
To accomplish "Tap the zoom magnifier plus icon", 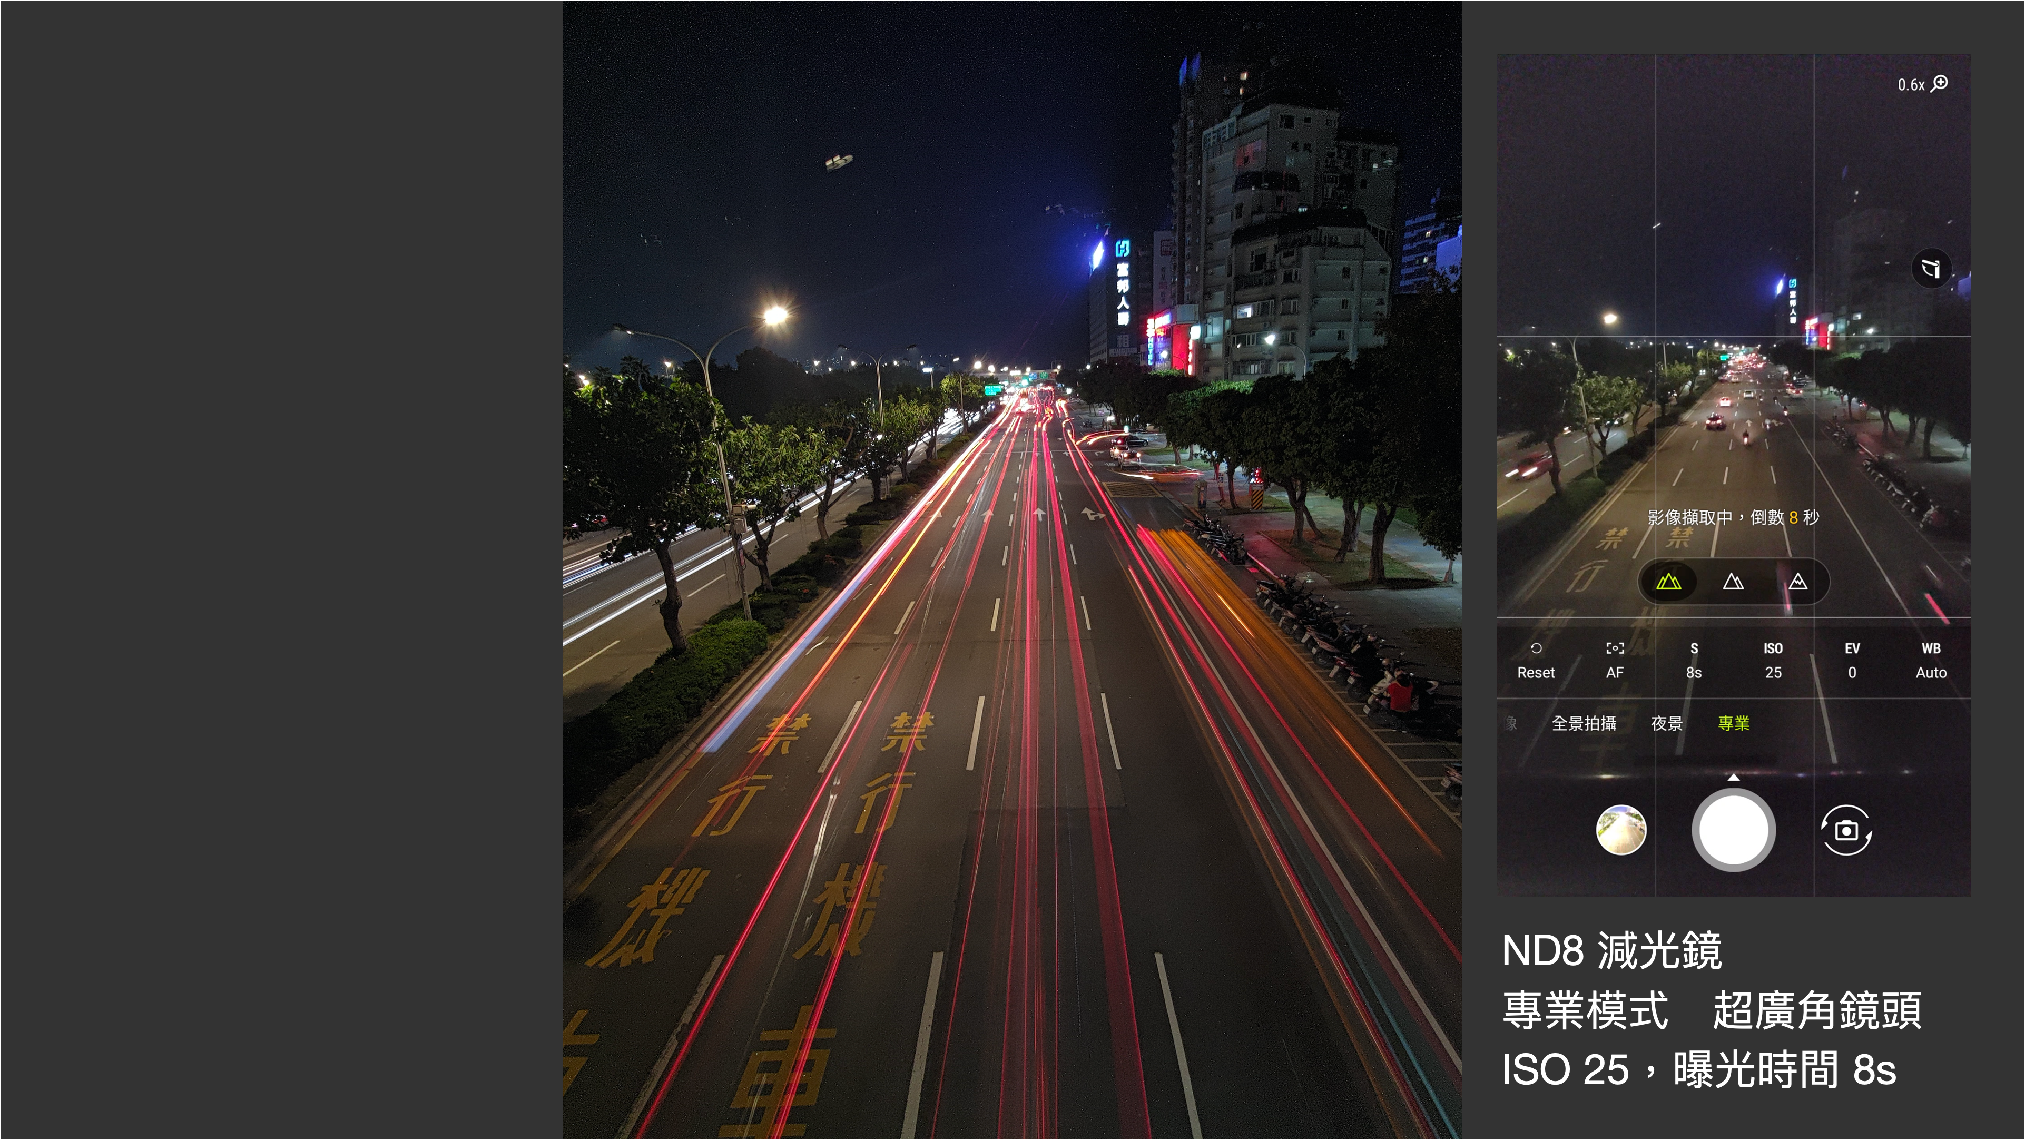I will pos(1939,83).
